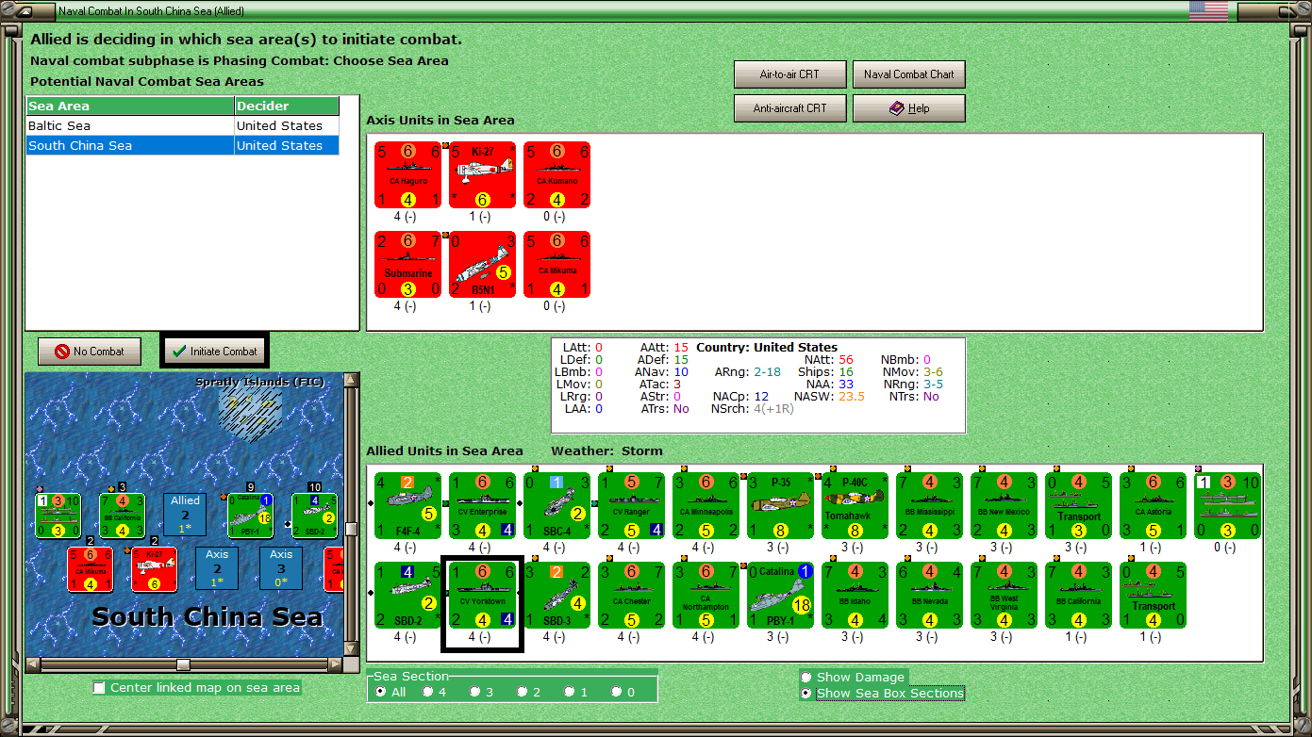Click the map horizontal scrollbar thumb
1312x737 pixels.
coord(183,665)
